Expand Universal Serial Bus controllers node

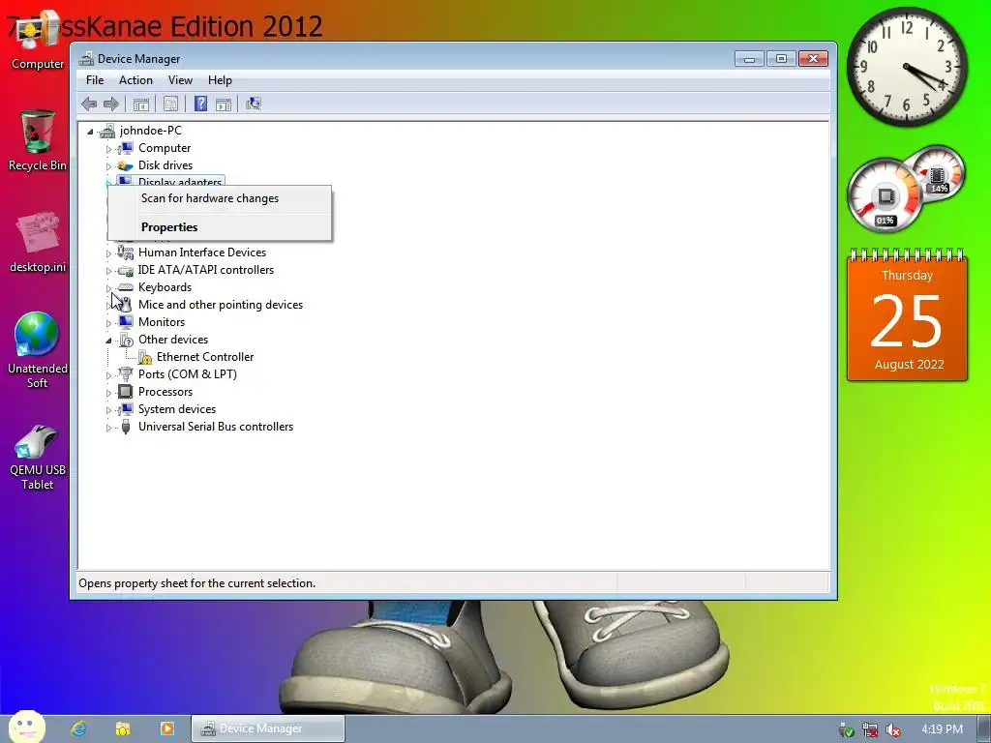pyautogui.click(x=108, y=428)
